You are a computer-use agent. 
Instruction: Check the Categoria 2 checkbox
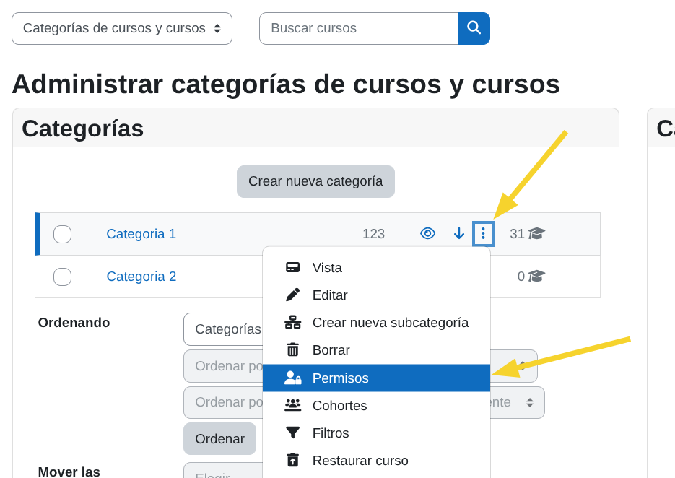click(x=62, y=276)
